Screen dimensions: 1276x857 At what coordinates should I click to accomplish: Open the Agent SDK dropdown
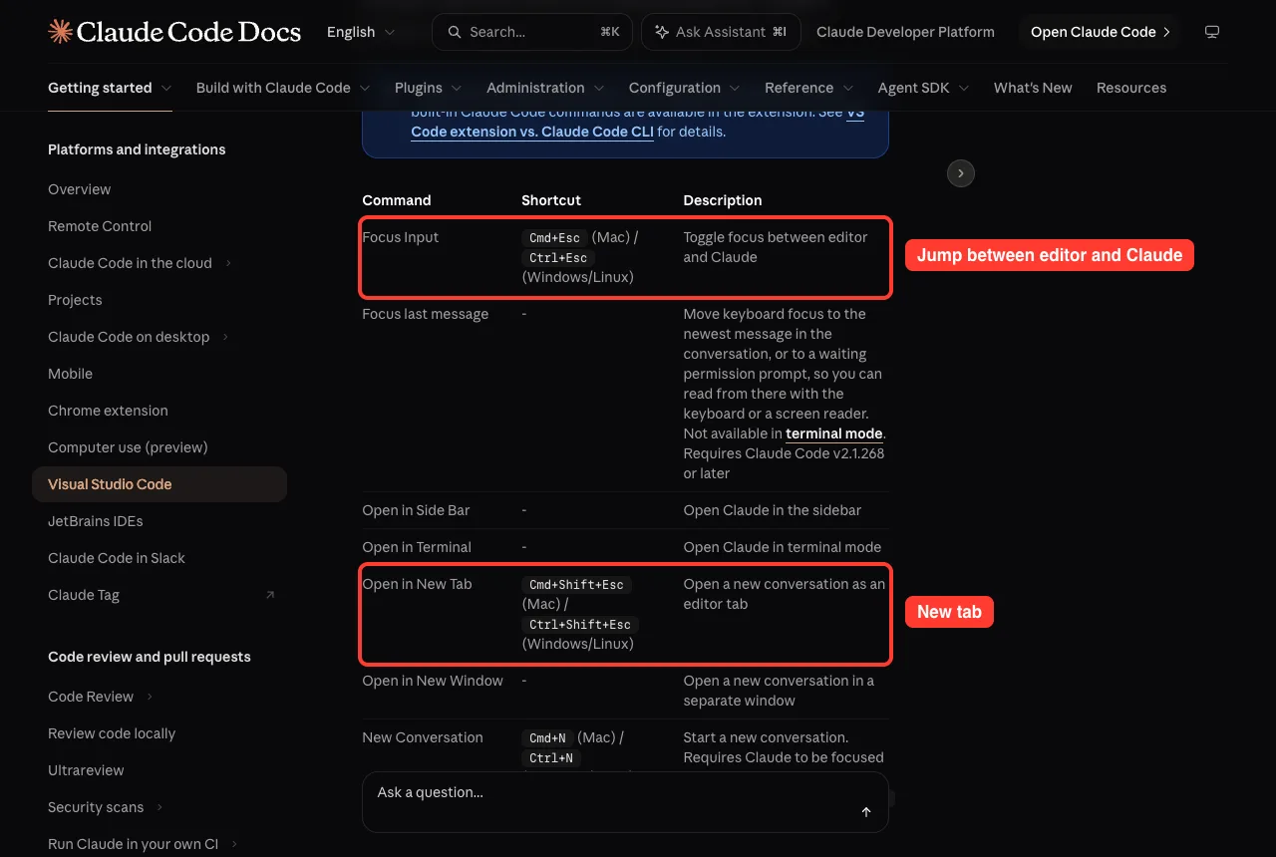(x=924, y=88)
